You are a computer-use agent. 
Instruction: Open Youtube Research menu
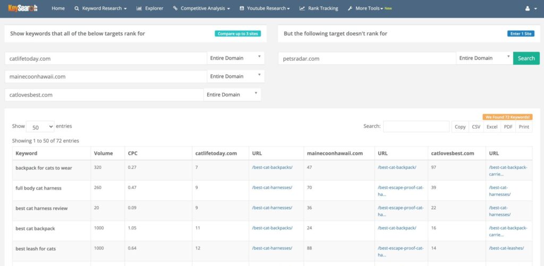(x=265, y=8)
